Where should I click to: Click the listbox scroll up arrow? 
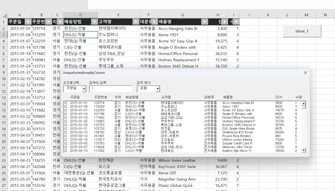coord(303,104)
